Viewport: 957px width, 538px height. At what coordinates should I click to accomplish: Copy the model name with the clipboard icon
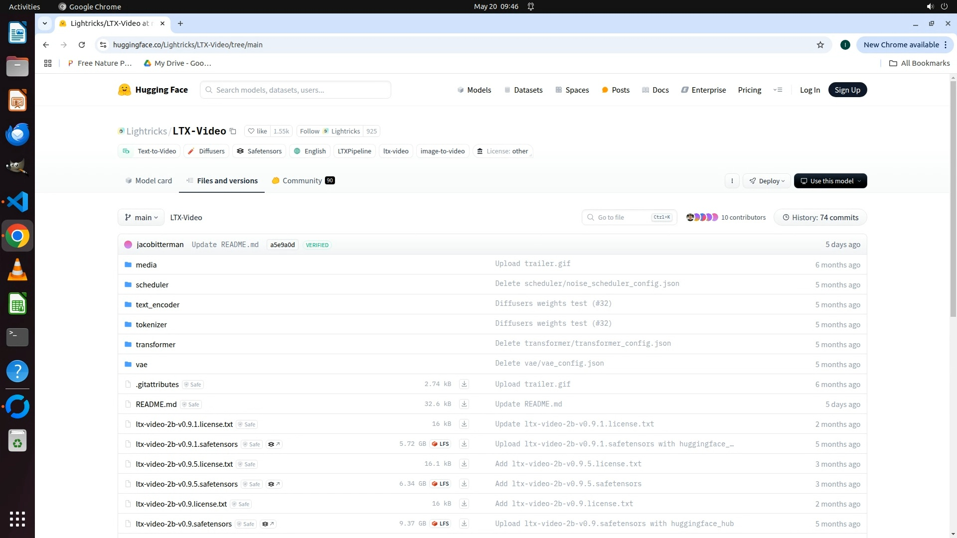tap(233, 132)
